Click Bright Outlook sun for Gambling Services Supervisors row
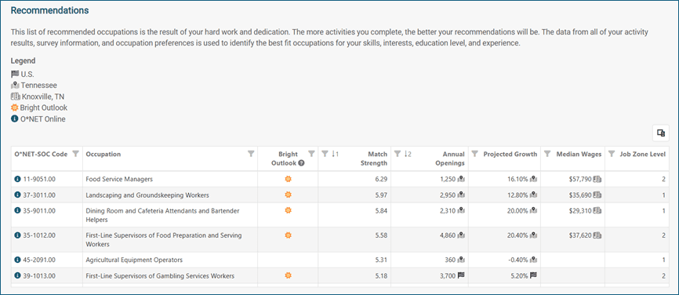Screen dimensions: 679x295 (x=288, y=275)
